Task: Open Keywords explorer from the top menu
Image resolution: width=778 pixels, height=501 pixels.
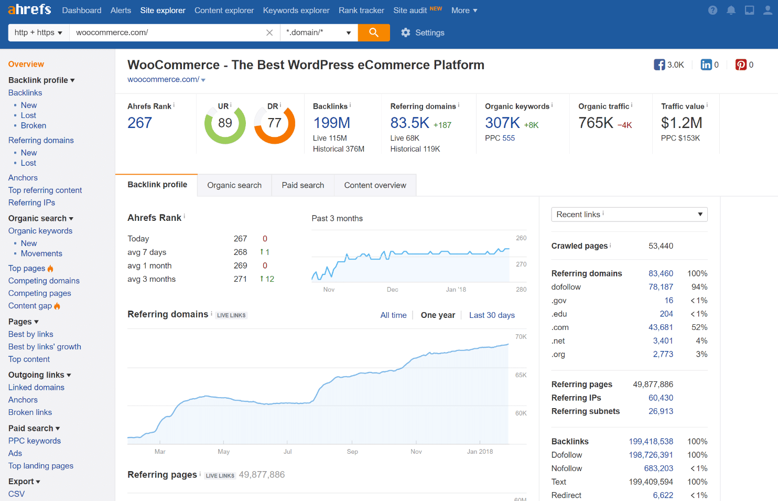Action: tap(296, 10)
